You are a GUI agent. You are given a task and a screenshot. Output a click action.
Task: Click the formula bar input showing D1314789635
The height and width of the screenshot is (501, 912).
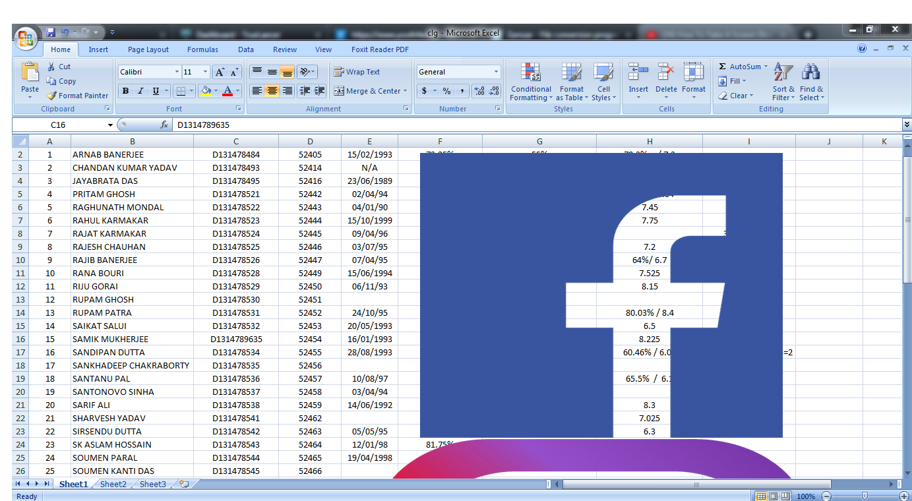coord(537,125)
